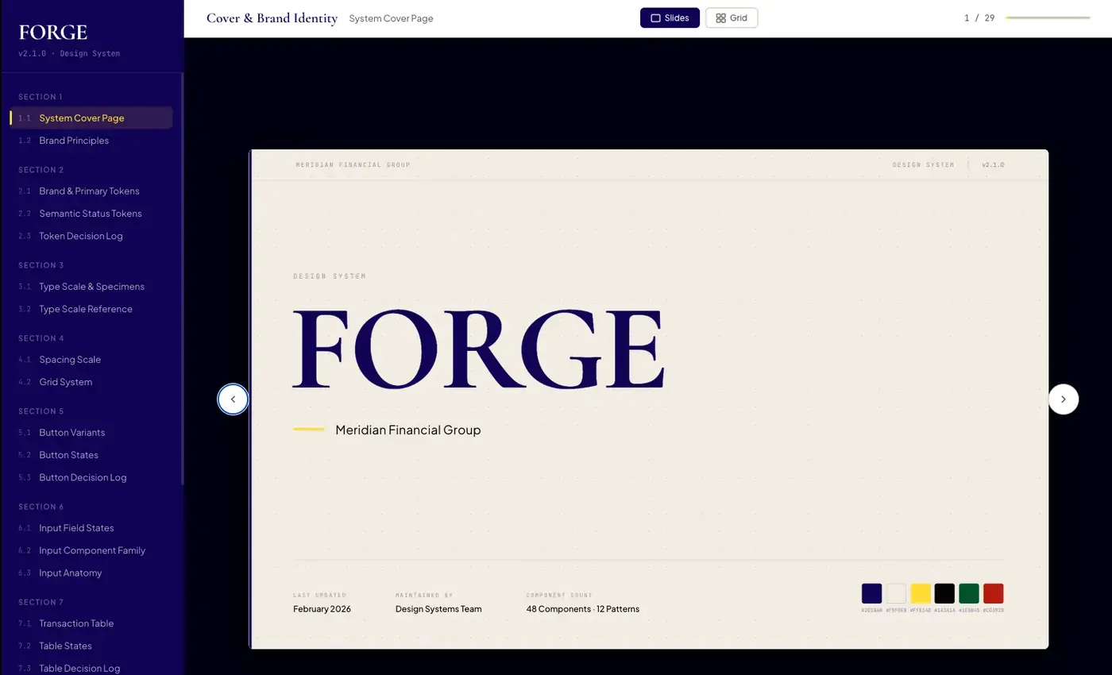The height and width of the screenshot is (675, 1112).
Task: Open Table States slide
Action: (x=91, y=645)
